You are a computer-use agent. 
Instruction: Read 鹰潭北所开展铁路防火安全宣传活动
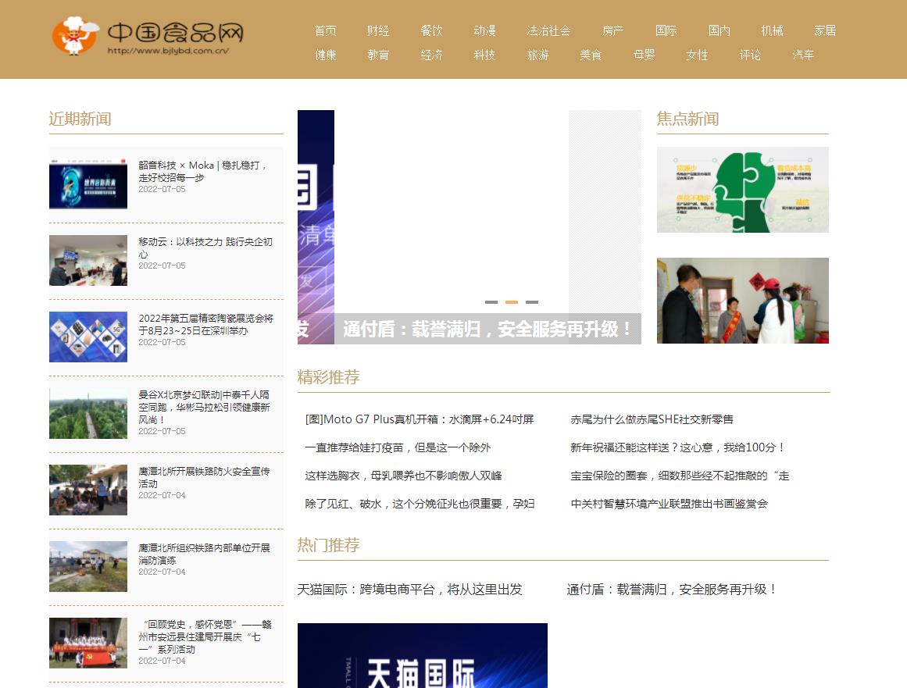(x=204, y=478)
